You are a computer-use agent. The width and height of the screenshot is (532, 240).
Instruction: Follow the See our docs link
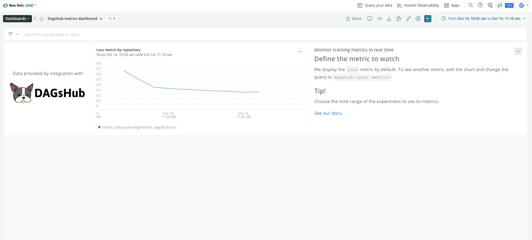(x=328, y=113)
